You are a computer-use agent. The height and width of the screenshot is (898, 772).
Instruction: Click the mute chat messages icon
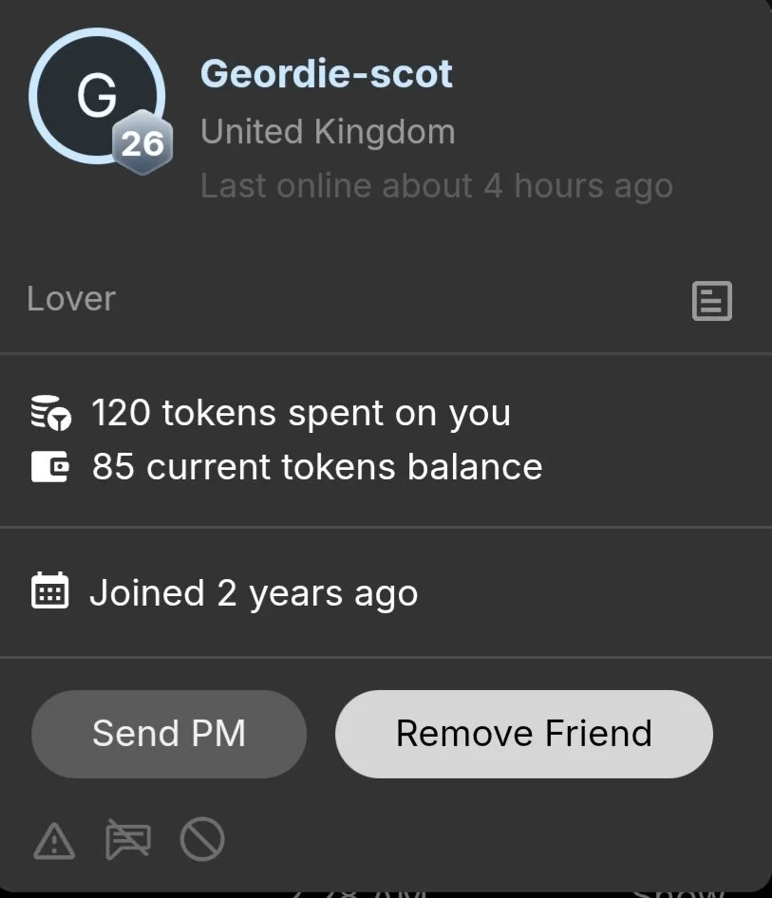127,840
